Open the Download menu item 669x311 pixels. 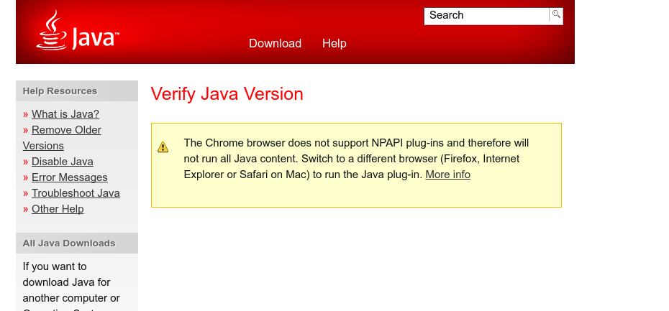(x=275, y=44)
